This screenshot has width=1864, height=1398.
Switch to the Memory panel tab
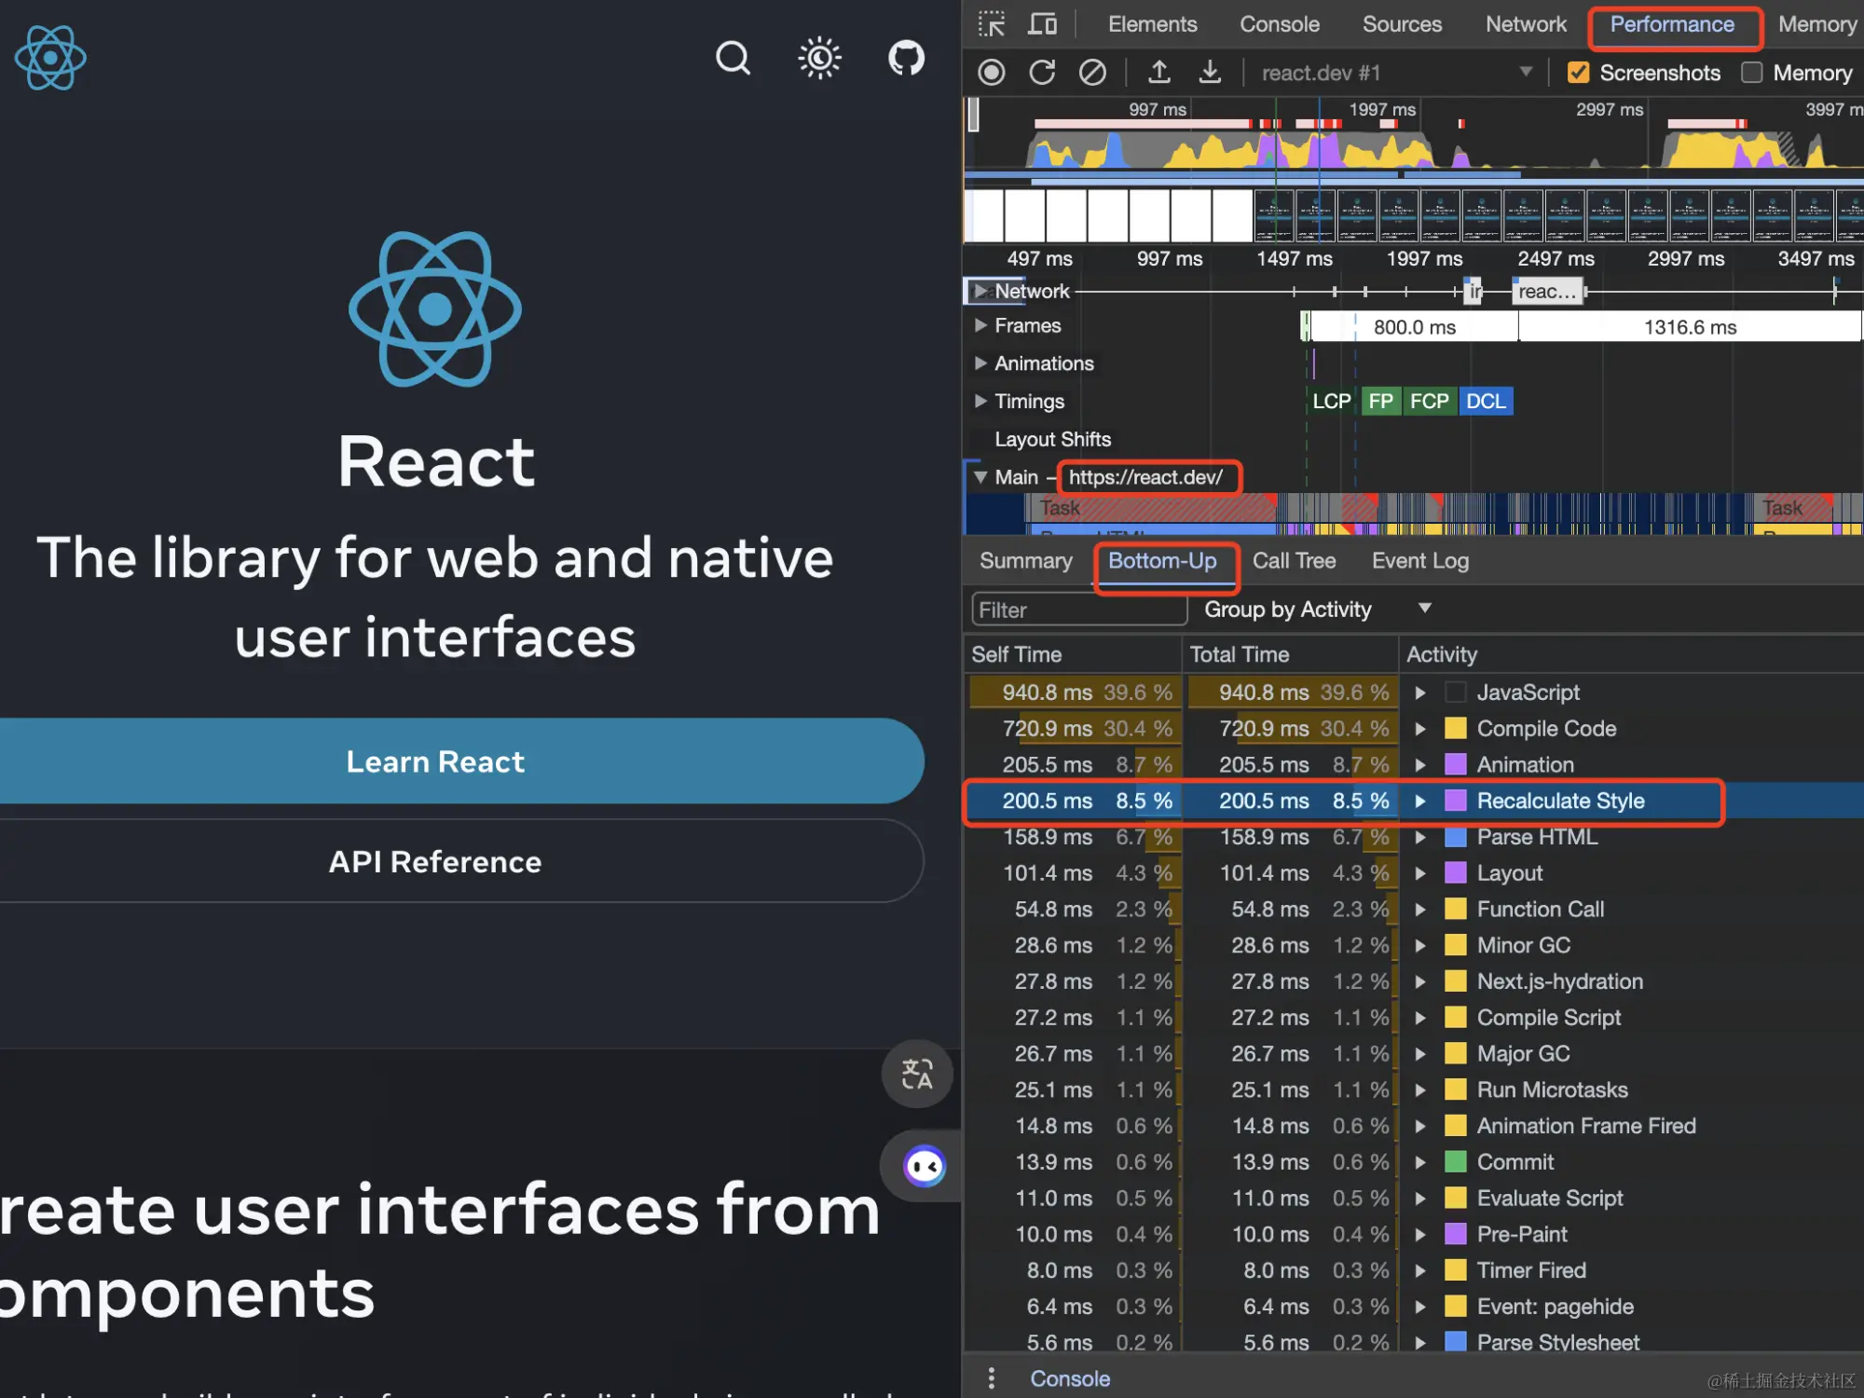tap(1817, 24)
